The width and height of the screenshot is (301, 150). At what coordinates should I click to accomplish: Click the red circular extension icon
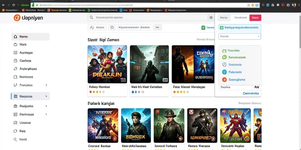[x=283, y=5]
